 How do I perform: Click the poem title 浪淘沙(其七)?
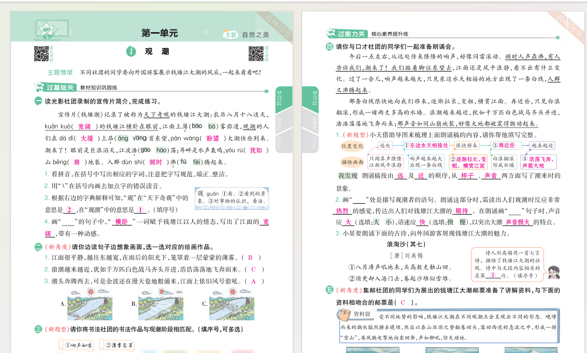(x=406, y=244)
